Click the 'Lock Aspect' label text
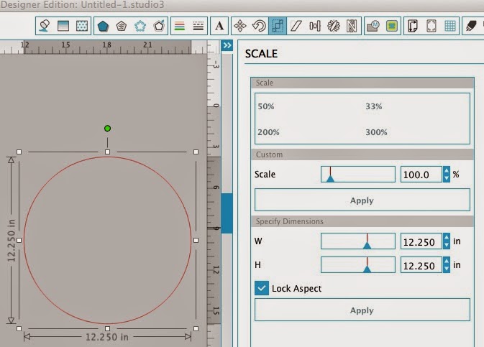The image size is (484, 347). click(296, 288)
